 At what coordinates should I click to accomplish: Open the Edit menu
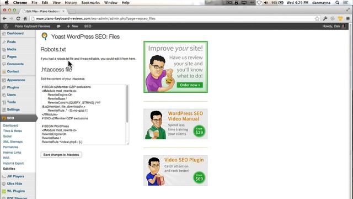click(x=45, y=2)
